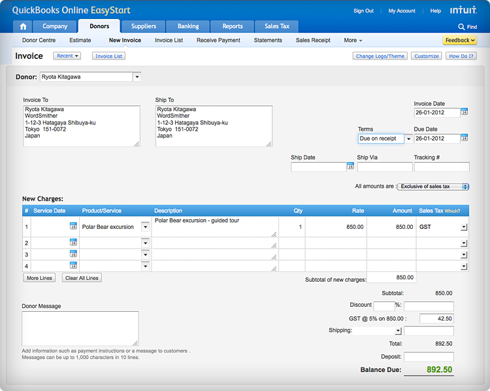
Task: Open the Terms dropdown arrow
Action: tap(408, 139)
